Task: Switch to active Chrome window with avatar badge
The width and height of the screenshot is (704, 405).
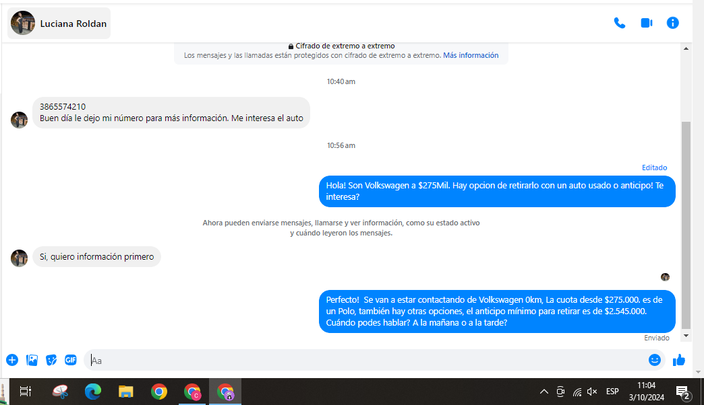Action: 225,392
